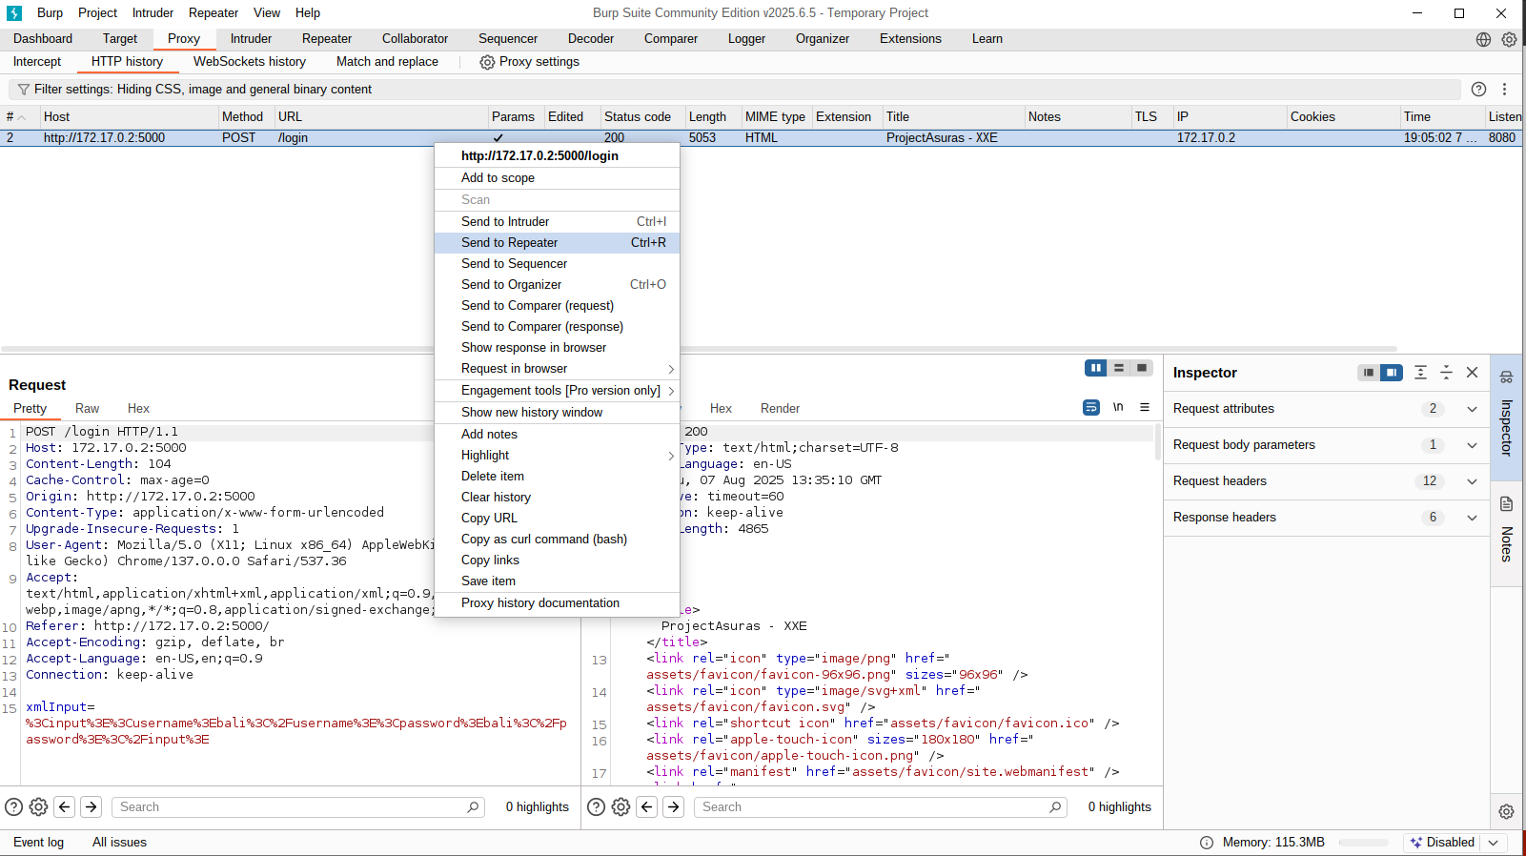Open Burp settings gear in top bar
Viewport: 1526px width, 856px height.
1509,39
